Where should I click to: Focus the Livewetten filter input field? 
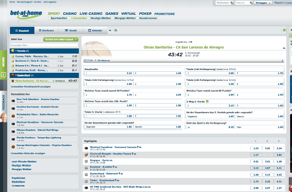coord(44,45)
